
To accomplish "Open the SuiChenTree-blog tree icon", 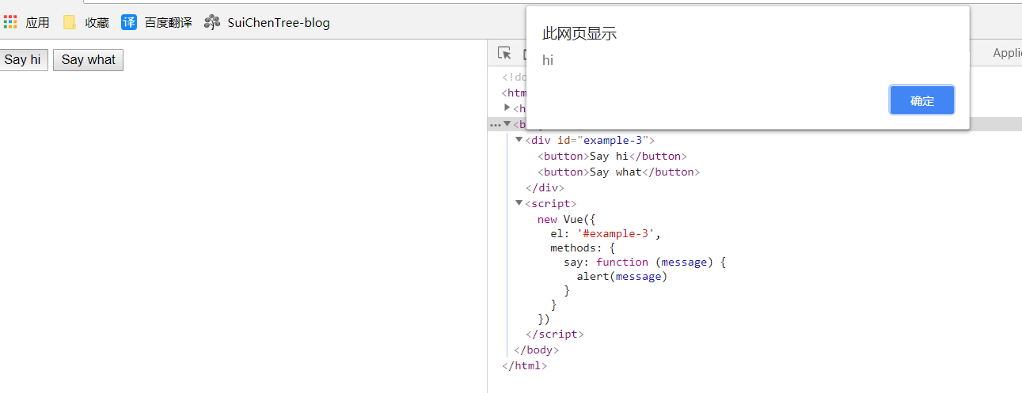I will click(x=211, y=22).
